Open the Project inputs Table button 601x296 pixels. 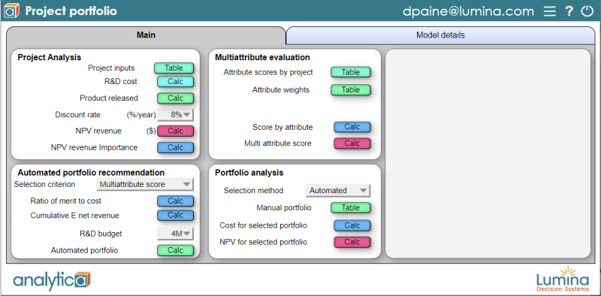click(x=174, y=68)
